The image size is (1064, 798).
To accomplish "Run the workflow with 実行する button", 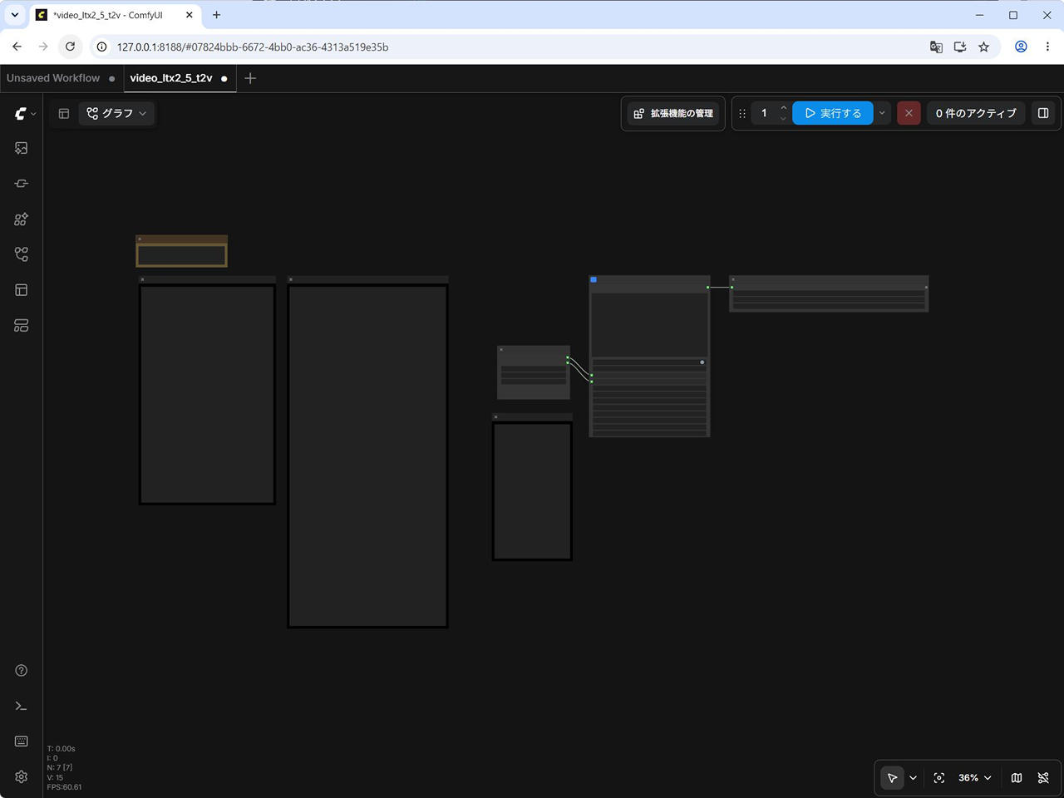I will coord(833,113).
